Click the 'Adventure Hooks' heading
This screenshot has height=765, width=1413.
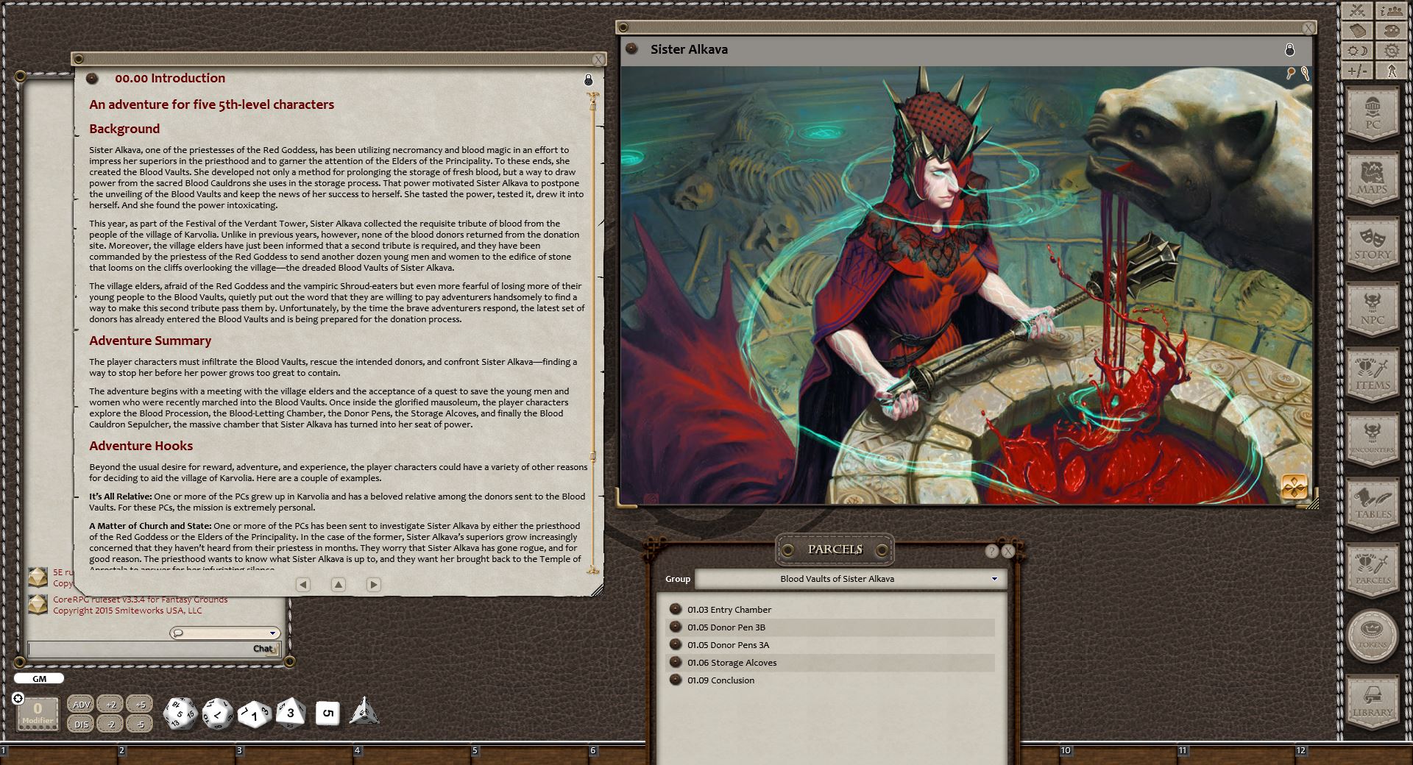141,446
